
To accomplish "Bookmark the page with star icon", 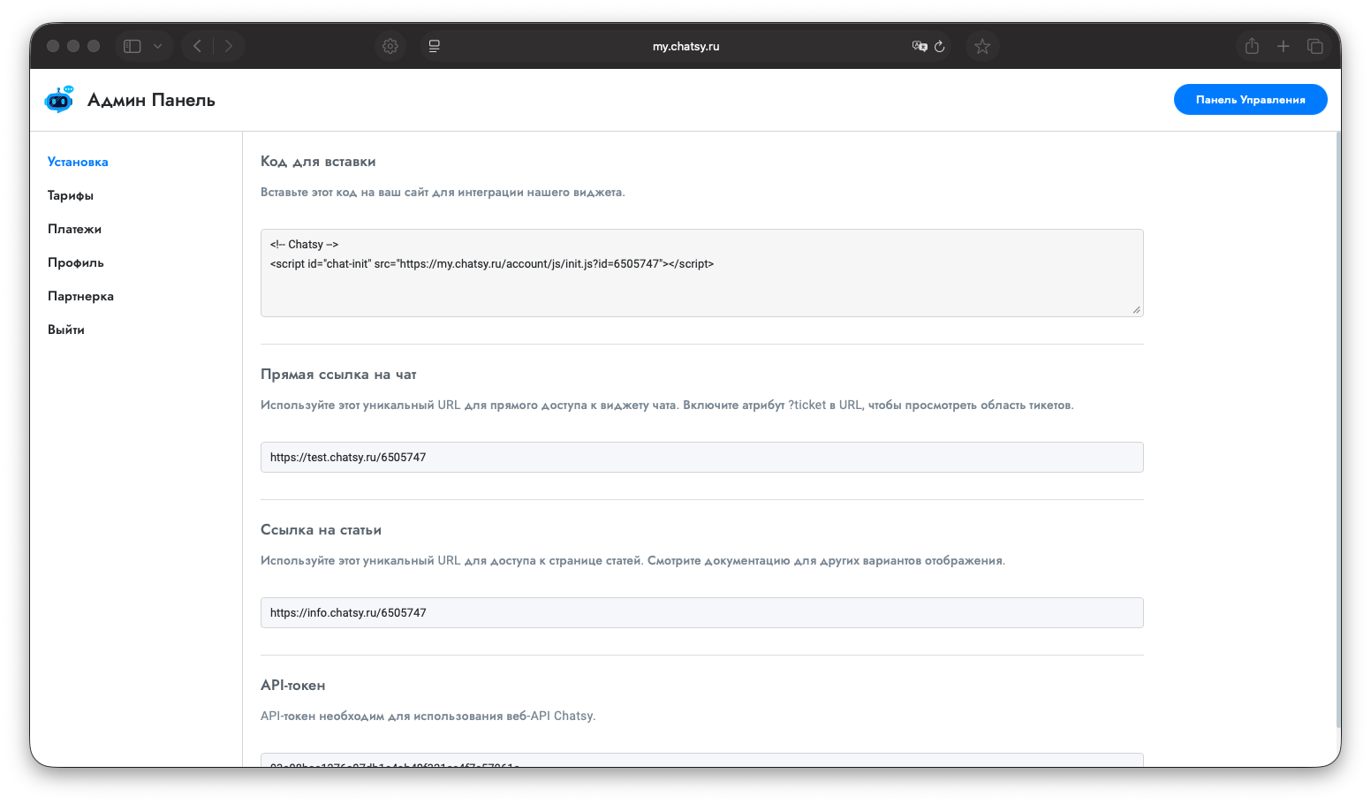I will point(982,46).
